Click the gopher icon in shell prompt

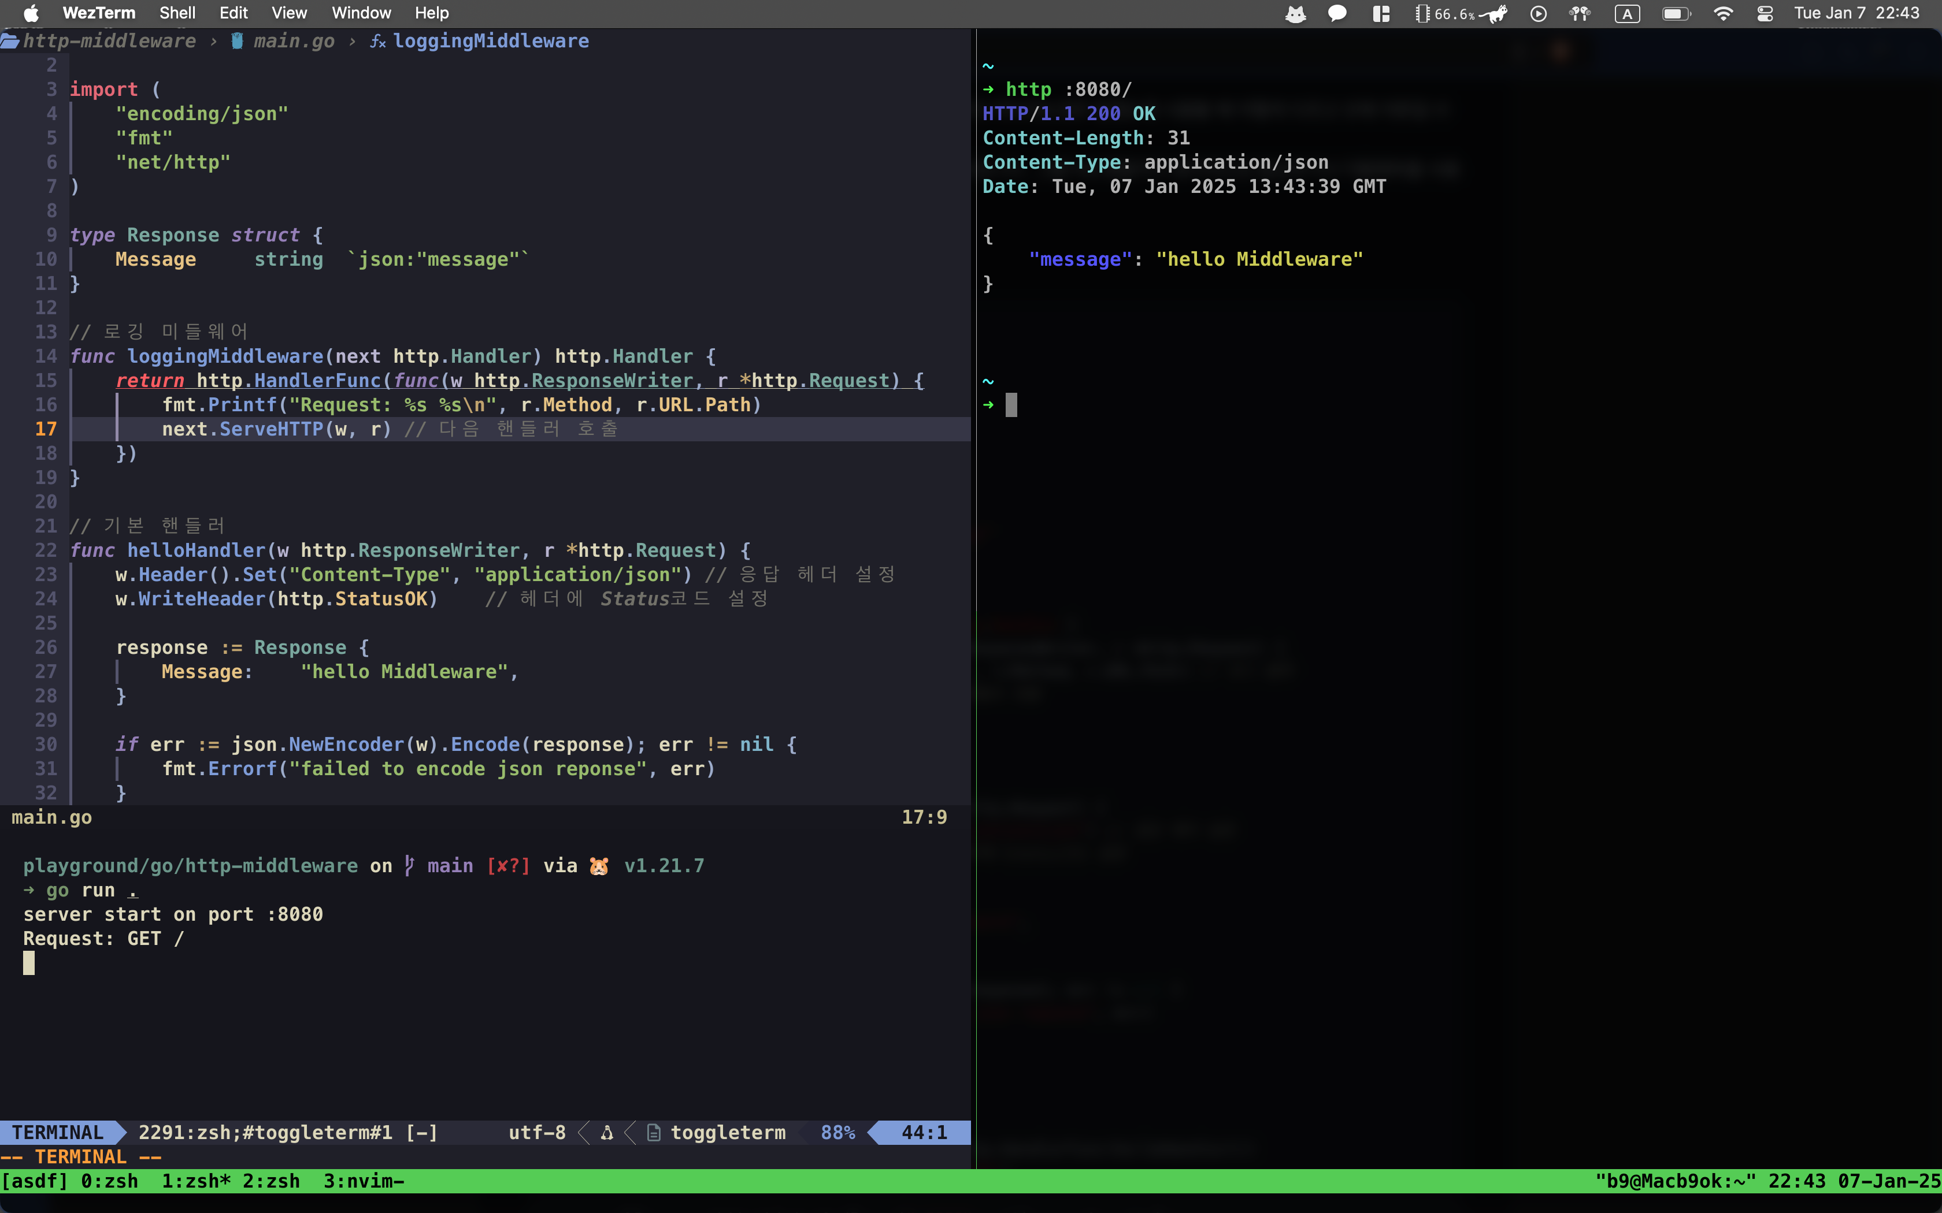[599, 866]
